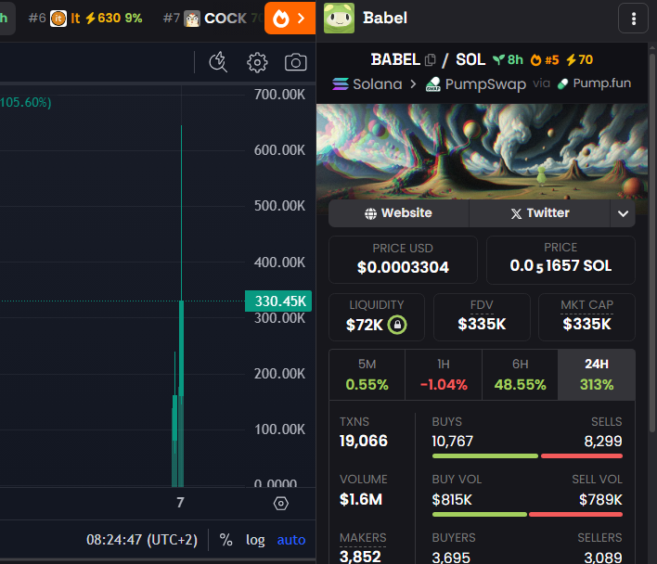This screenshot has width=657, height=564.
Task: Click the LIQUIDITY $72K value
Action: 365,325
